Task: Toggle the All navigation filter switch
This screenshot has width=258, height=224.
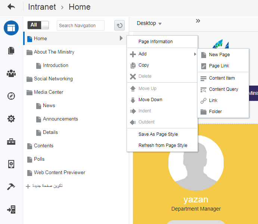Action: (38, 25)
